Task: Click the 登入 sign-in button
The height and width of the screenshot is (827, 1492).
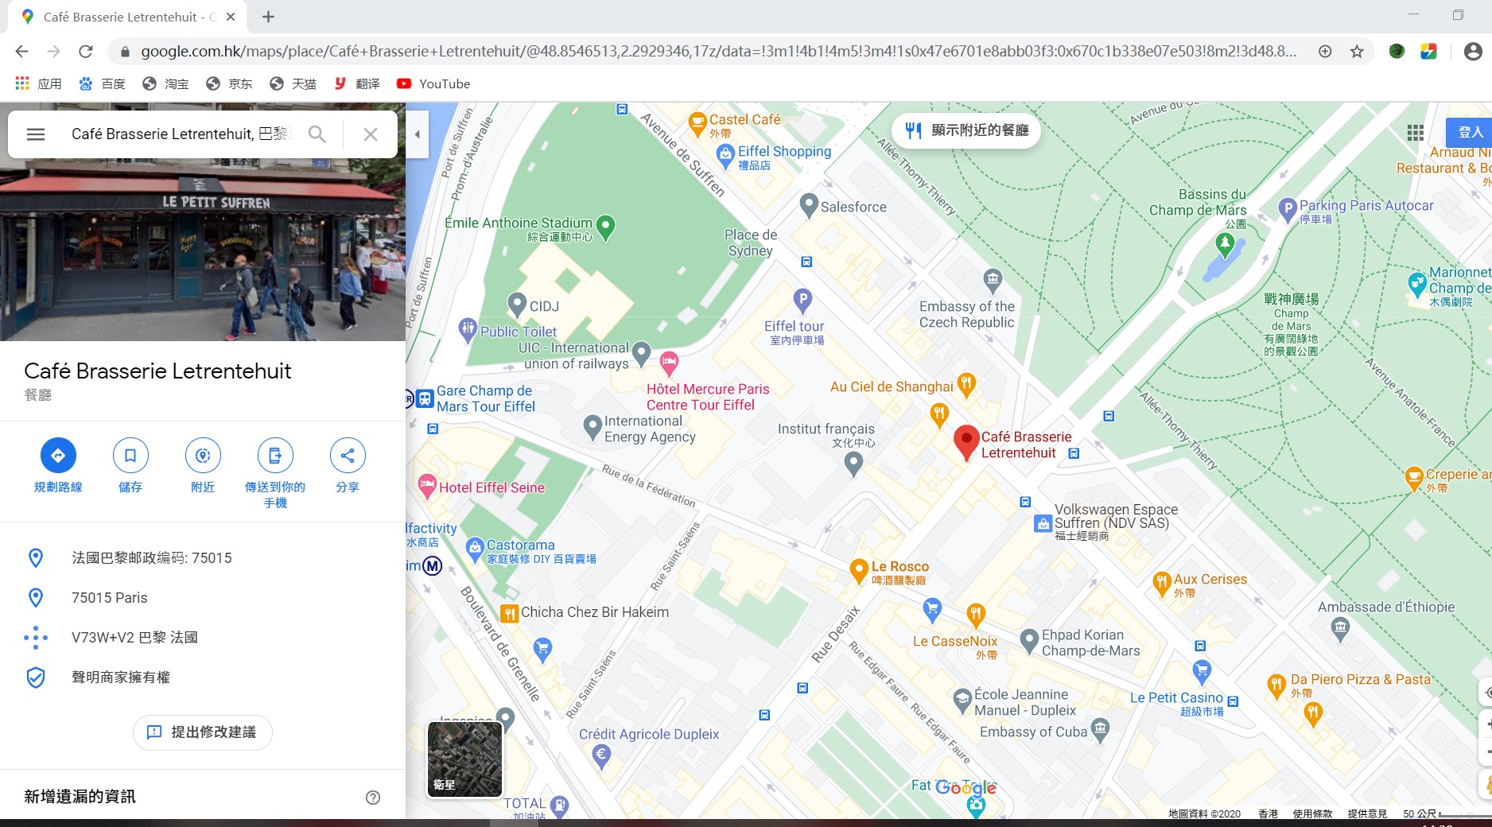Action: pos(1469,132)
